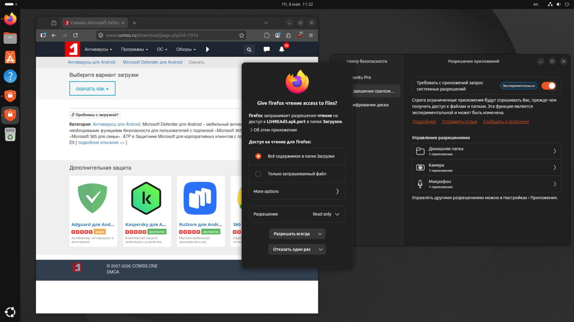Viewport: 574px width, 322px height.
Task: Bookmark this page with the star icon
Action: (242, 35)
